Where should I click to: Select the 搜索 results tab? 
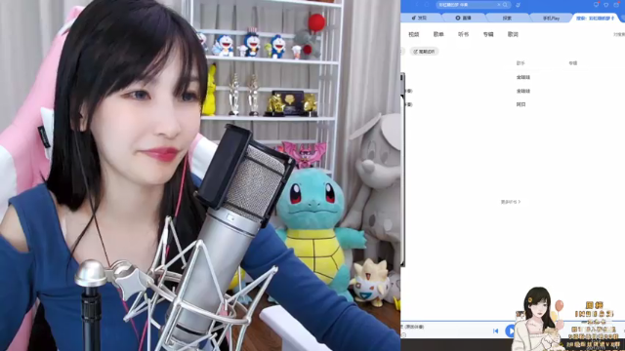coord(595,19)
